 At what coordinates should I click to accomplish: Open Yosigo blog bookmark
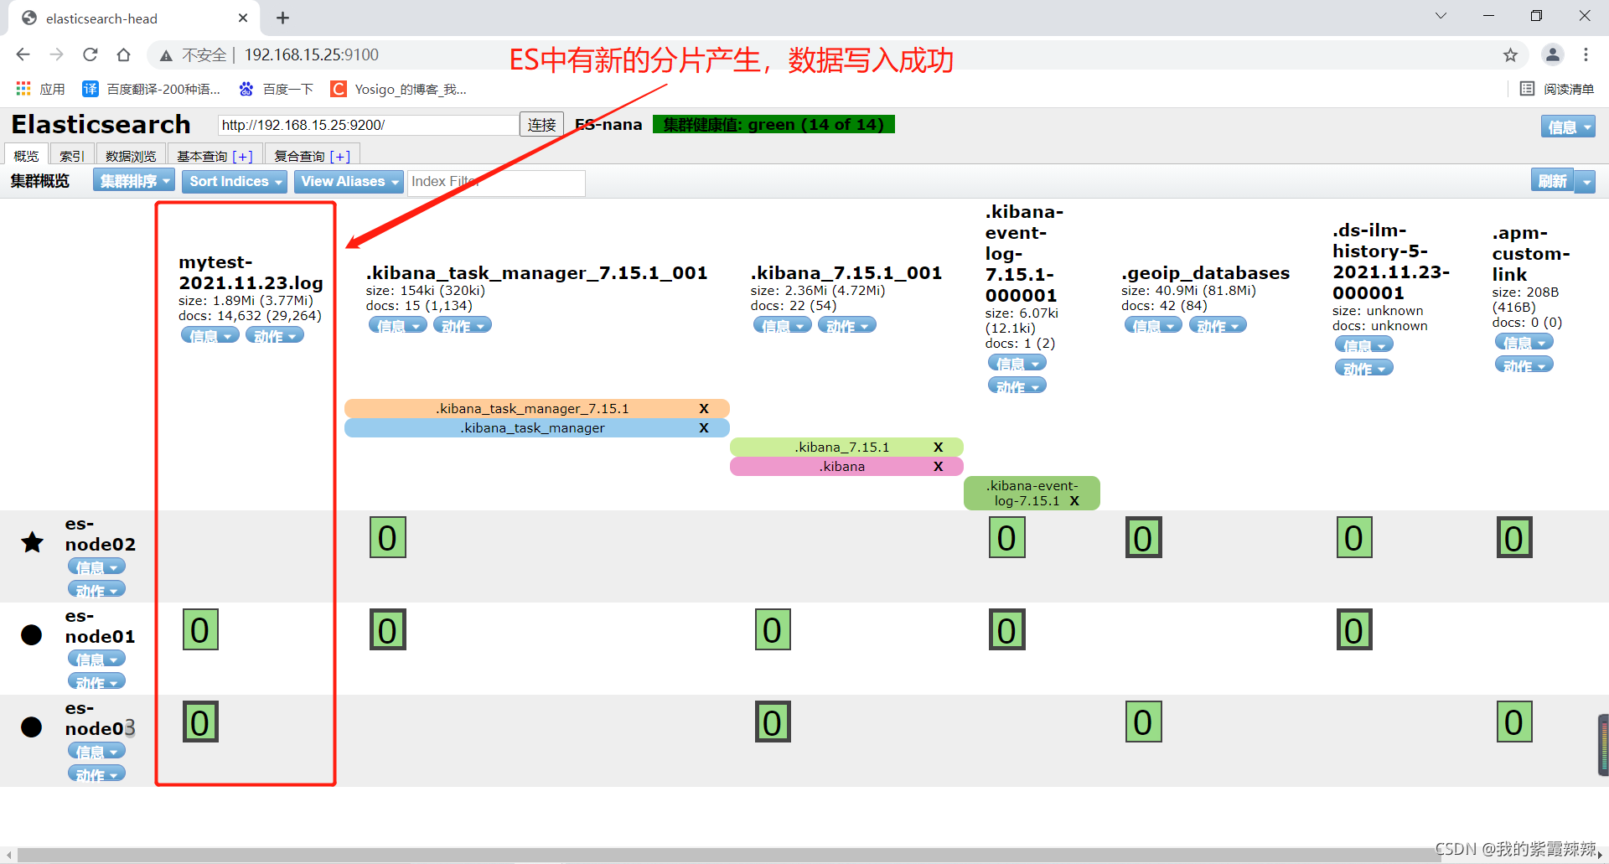(399, 89)
